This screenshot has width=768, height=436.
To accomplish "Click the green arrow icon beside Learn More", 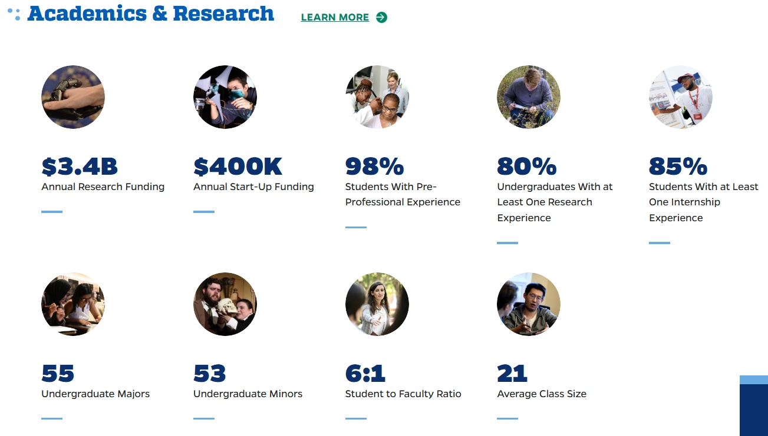I will 381,17.
